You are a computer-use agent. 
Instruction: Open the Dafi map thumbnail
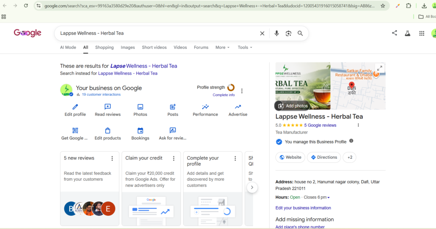(358, 86)
